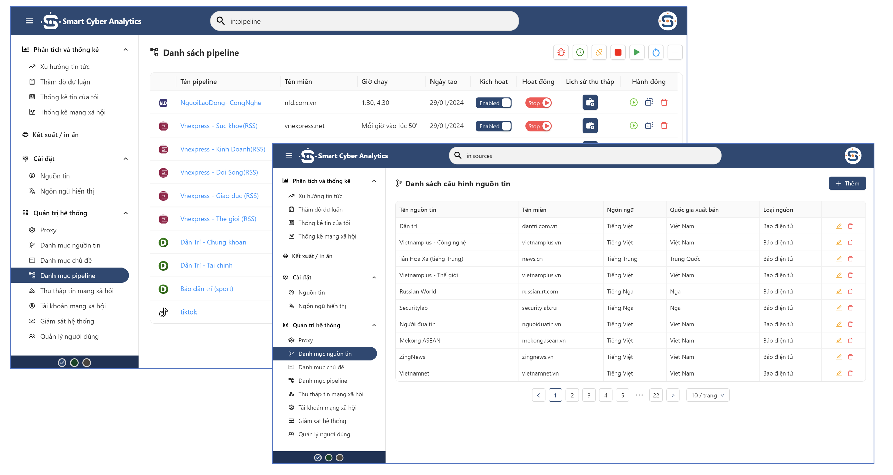Delete the Securitylab source row

point(850,308)
